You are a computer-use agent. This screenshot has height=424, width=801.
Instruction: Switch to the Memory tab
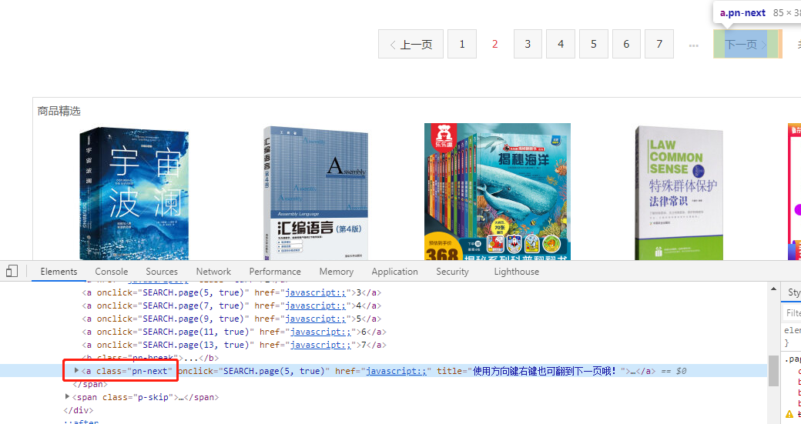coord(336,272)
